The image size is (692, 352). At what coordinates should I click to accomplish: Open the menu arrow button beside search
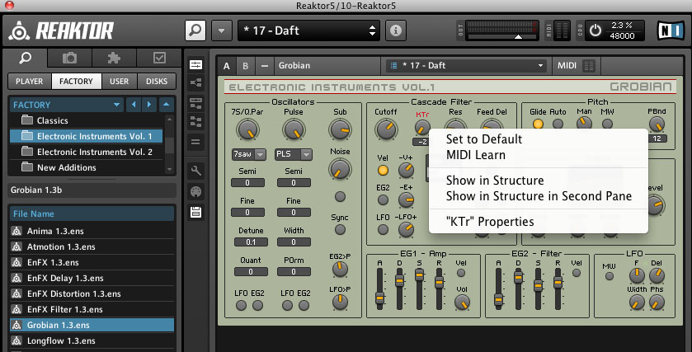coord(222,31)
